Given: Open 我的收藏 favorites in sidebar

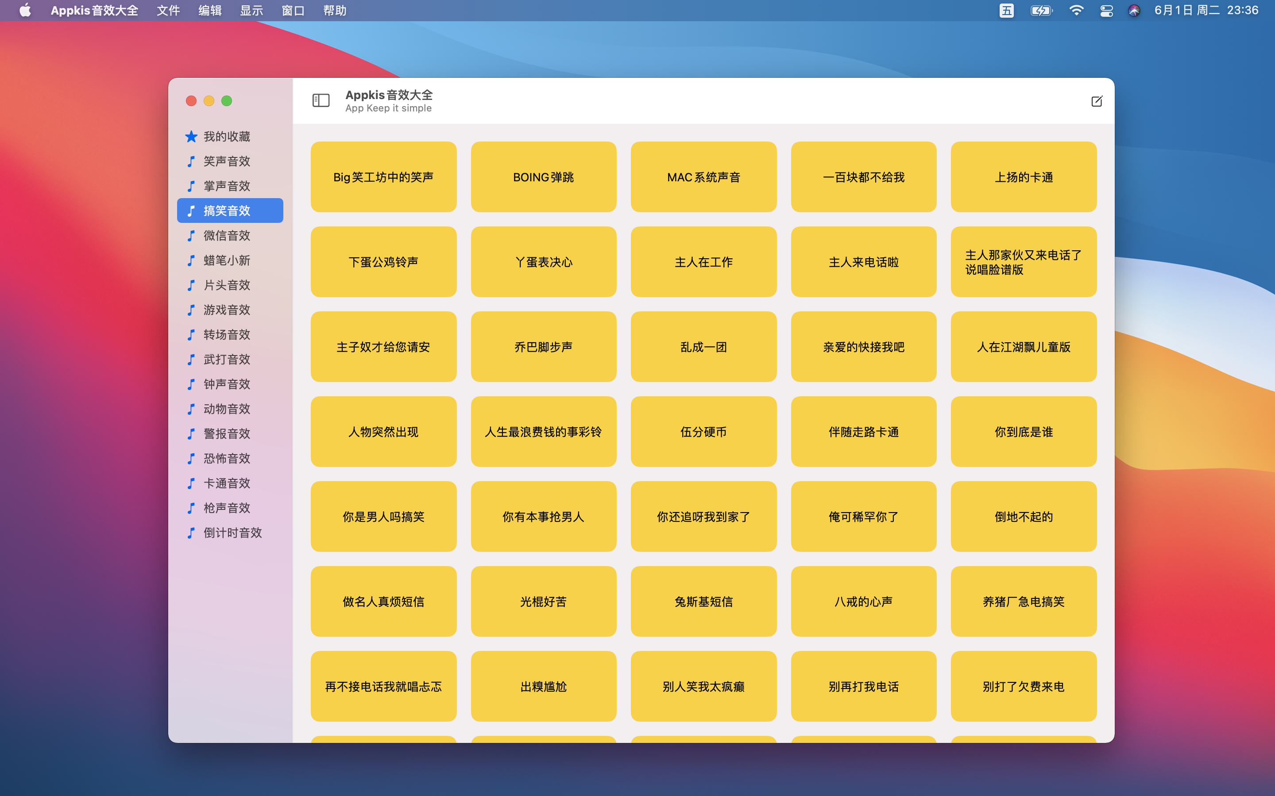Looking at the screenshot, I should tap(230, 136).
